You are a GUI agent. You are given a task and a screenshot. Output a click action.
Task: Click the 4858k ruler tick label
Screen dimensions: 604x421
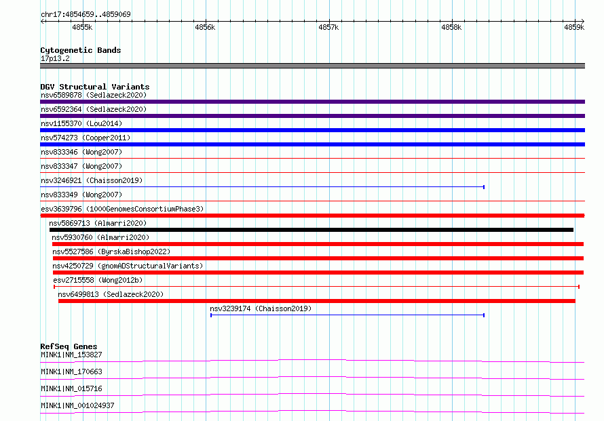coord(451,27)
